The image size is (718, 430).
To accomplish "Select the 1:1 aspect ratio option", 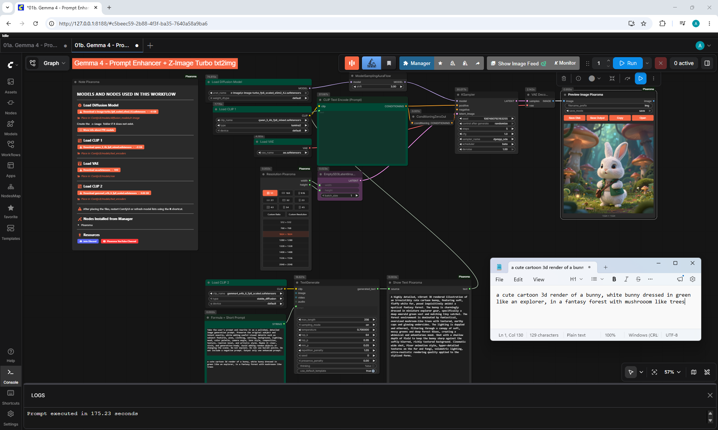I will coord(270,193).
